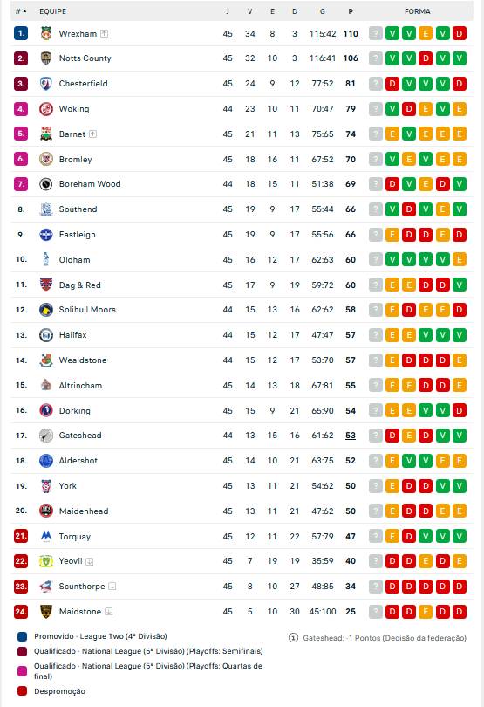Click the Notts County club crest
484x707 pixels.
tap(46, 58)
